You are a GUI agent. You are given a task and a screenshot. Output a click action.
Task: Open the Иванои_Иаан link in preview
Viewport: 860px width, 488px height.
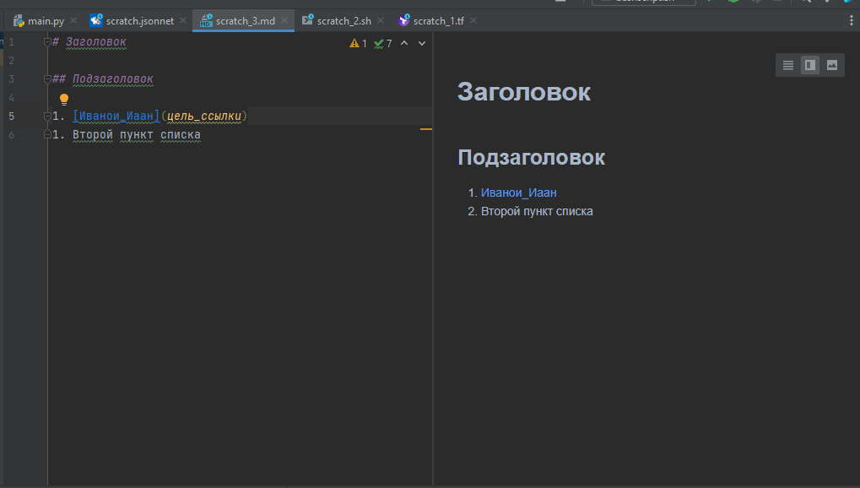[521, 192]
